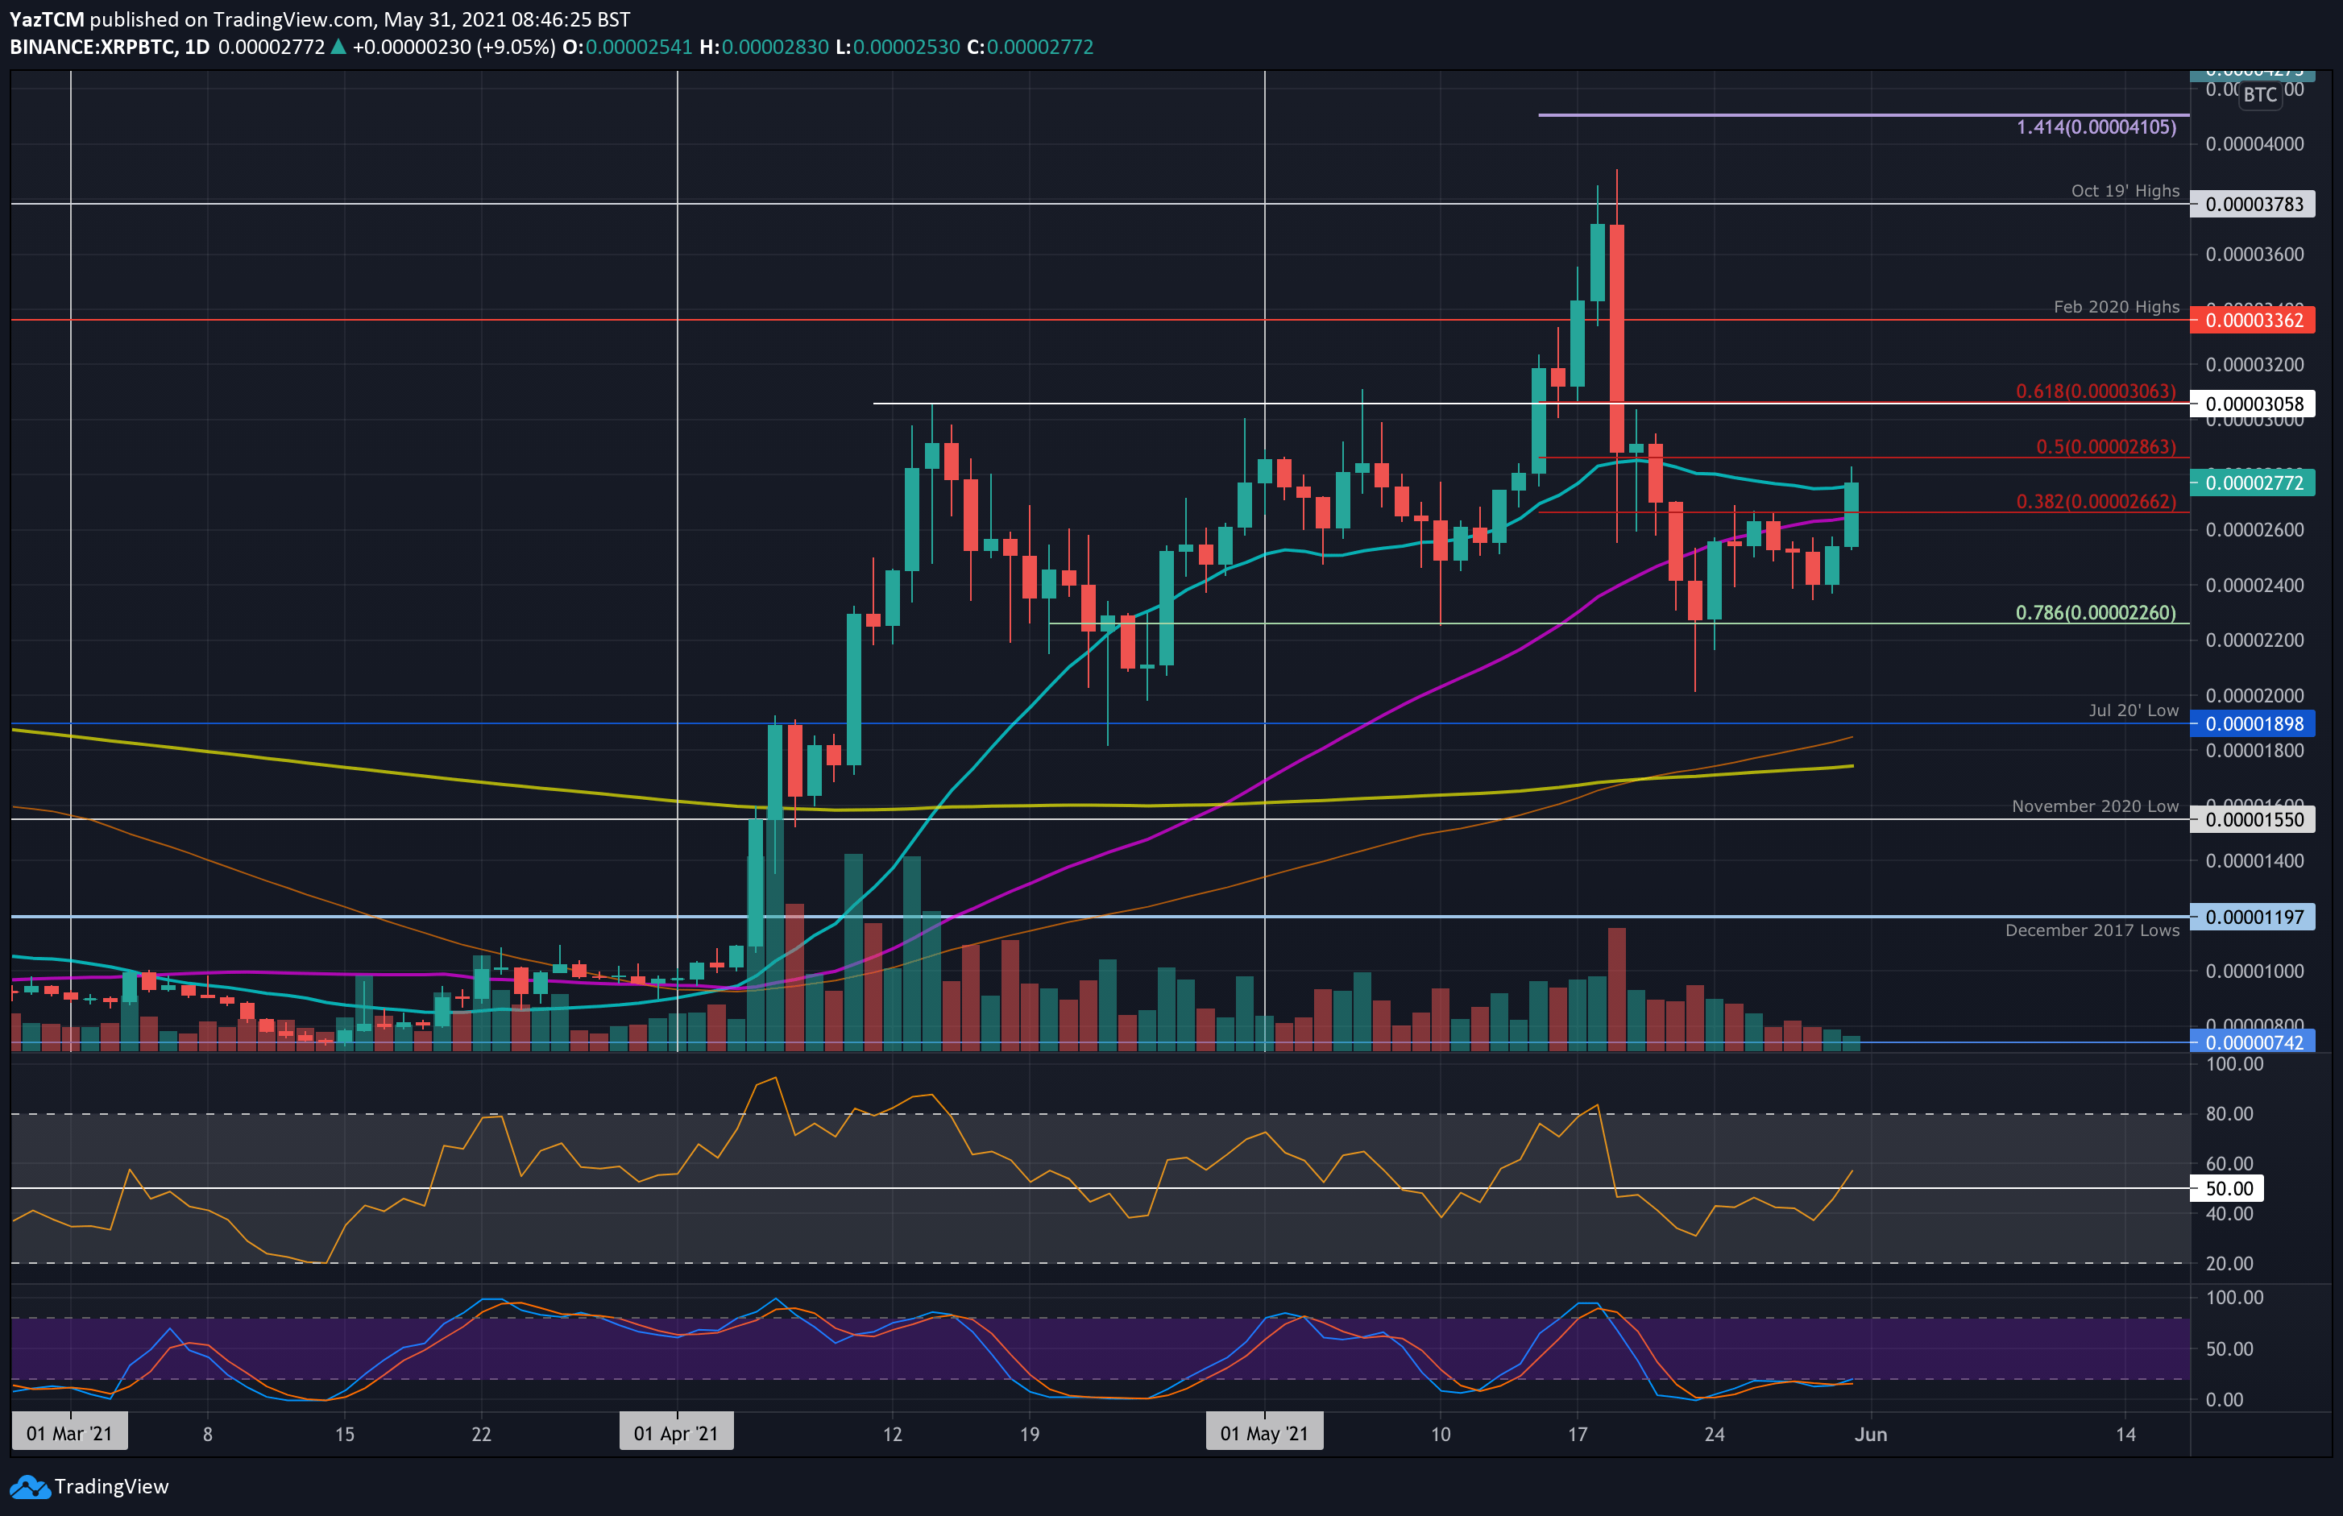2343x1516 pixels.
Task: Click the RSI 40.00 scale label
Action: 2229,1214
